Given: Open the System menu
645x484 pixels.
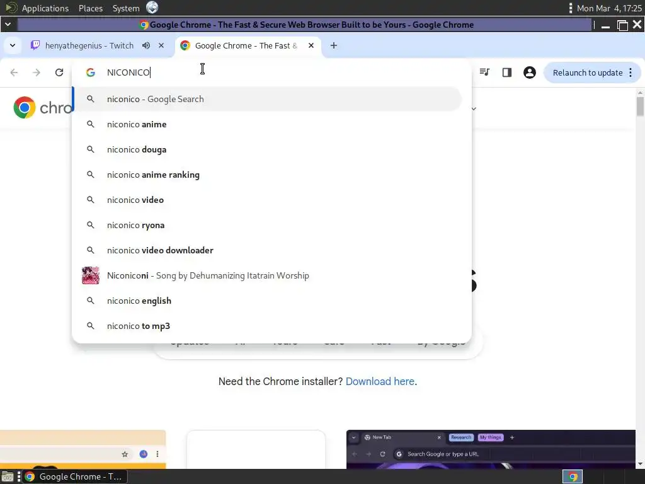Looking at the screenshot, I should click(126, 8).
